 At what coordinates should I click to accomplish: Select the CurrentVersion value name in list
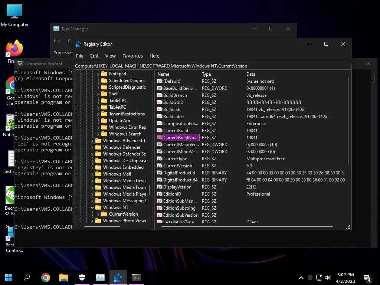click(x=178, y=166)
